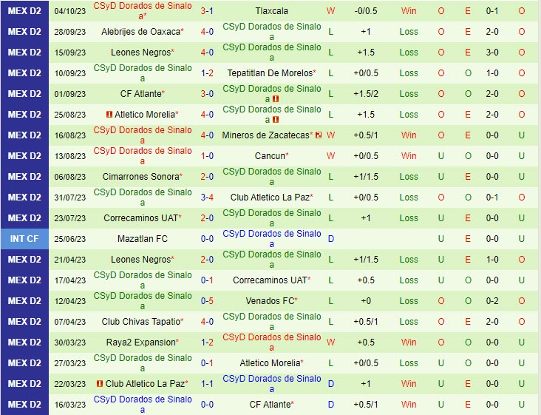Click handicap +0 in Venados FC row
The height and width of the screenshot is (415, 541).
point(366,301)
